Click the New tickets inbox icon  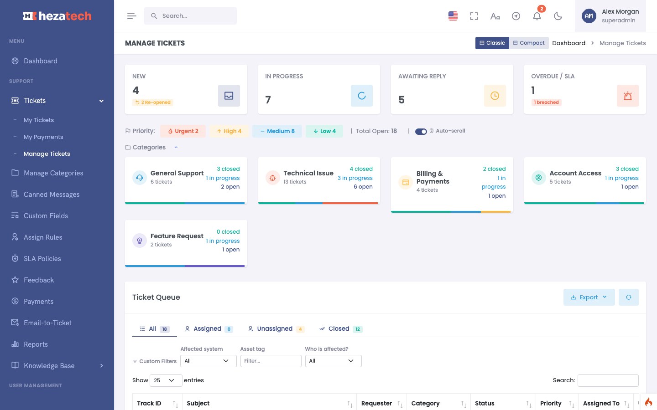click(229, 96)
